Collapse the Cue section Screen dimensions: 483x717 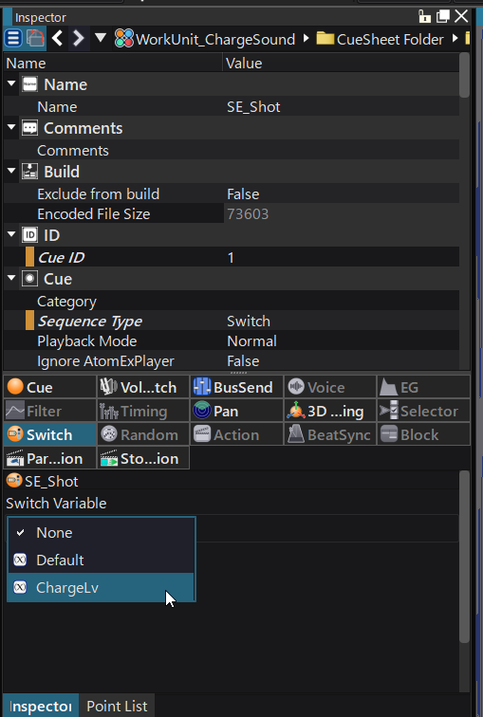coord(11,278)
